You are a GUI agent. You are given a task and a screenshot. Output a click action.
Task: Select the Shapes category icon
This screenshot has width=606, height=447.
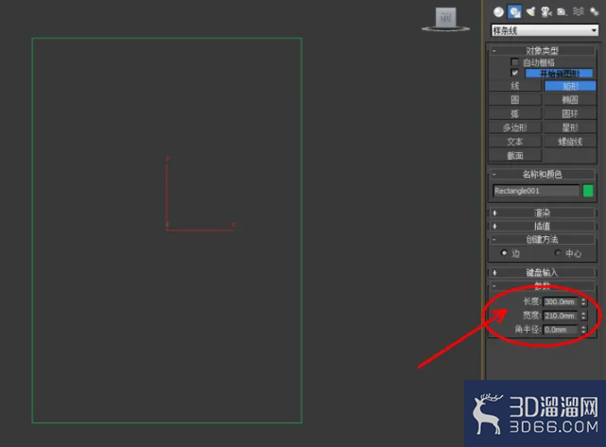[x=514, y=12]
